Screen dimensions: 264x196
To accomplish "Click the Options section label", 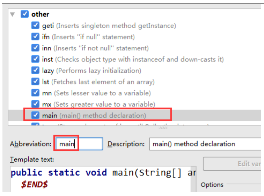I will [212, 184].
